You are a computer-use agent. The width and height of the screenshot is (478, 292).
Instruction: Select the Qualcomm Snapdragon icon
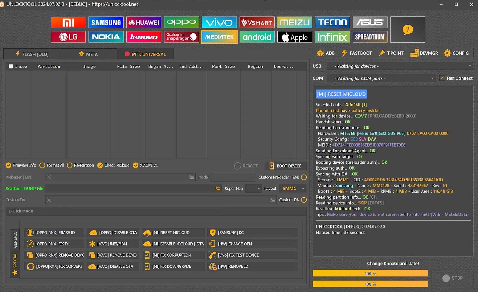[x=181, y=37]
